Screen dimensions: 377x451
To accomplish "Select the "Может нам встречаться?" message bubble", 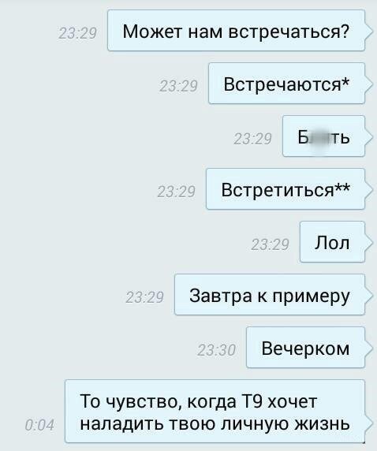I will [237, 31].
